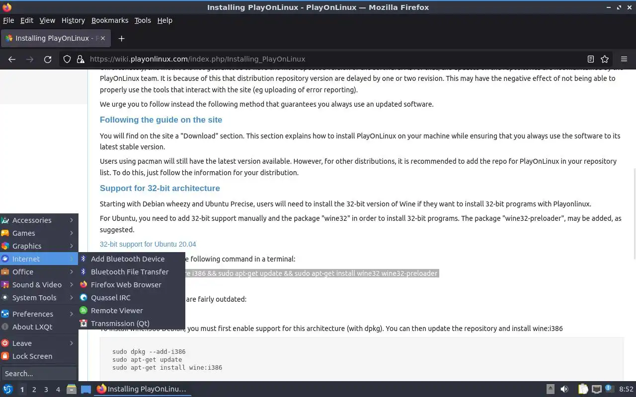Click the sudo apt-get install wine:i386 line
The image size is (636, 397).
(167, 368)
